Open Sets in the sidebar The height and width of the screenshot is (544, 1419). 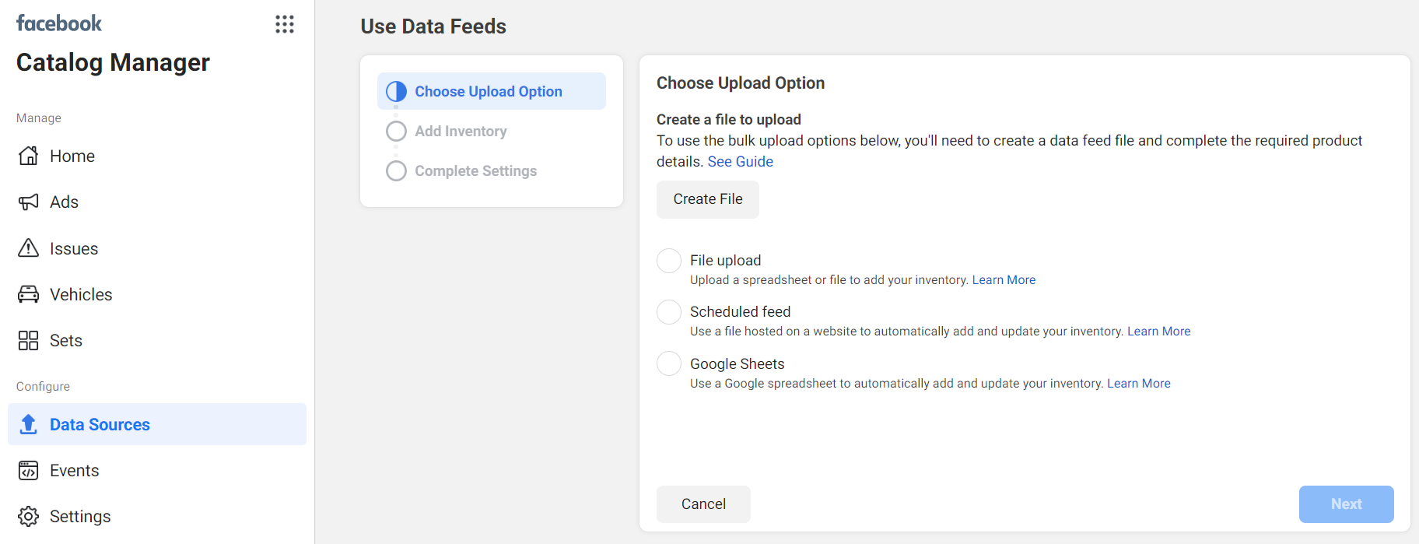[157, 340]
